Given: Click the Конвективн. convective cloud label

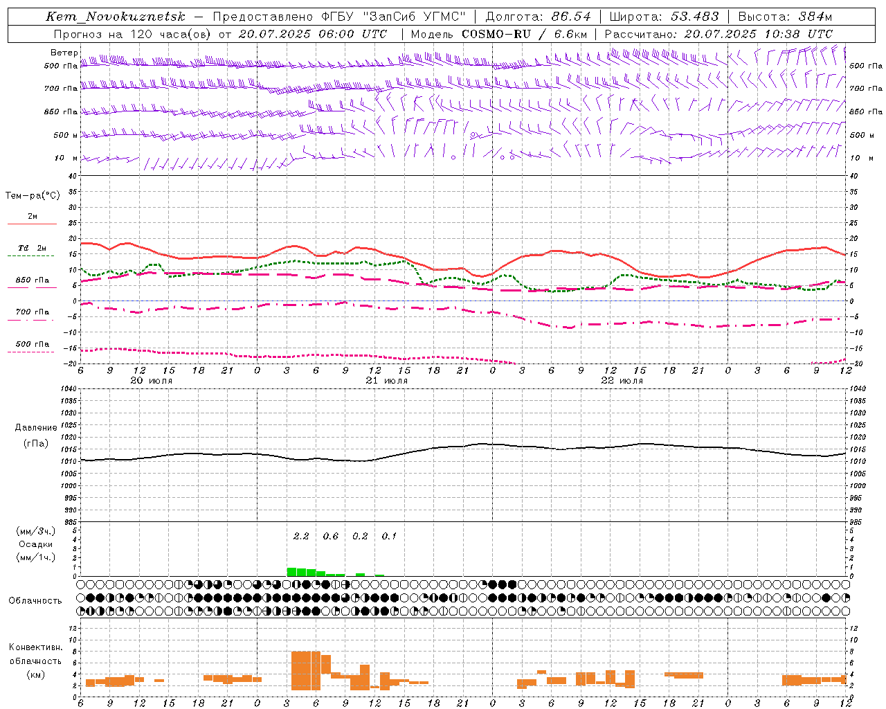Looking at the screenshot, I should point(35,647).
